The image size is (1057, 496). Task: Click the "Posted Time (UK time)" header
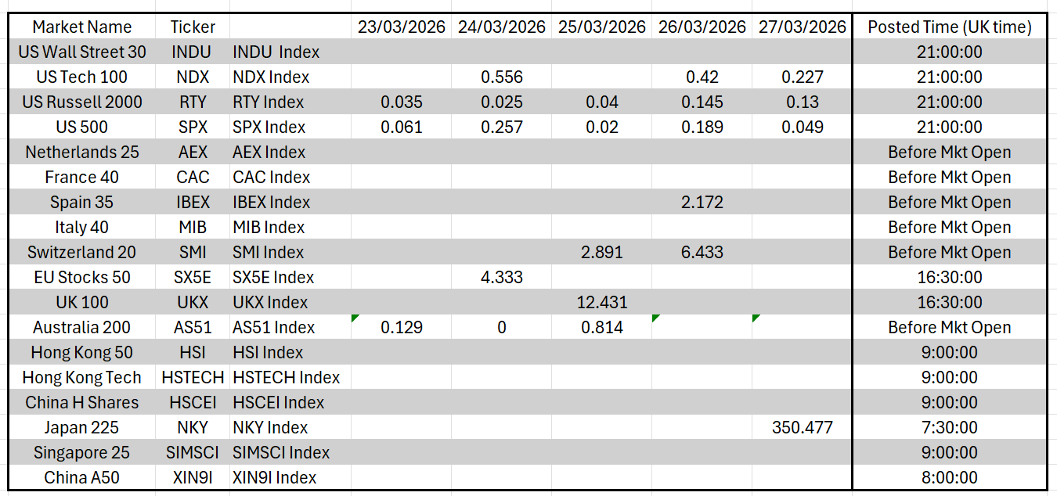[x=949, y=27]
